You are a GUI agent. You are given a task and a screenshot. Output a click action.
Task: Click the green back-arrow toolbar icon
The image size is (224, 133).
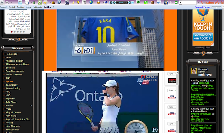(176, 3)
